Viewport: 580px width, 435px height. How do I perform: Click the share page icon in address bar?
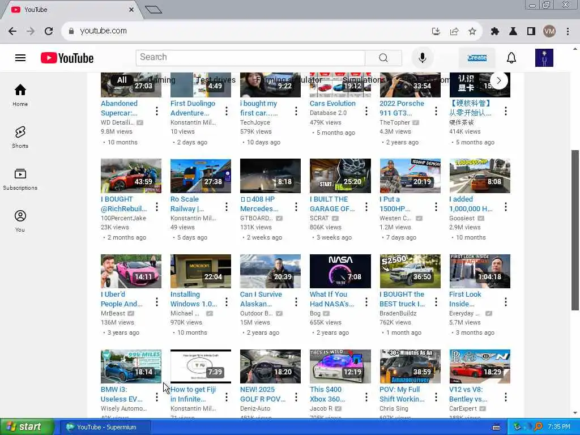[x=454, y=32]
